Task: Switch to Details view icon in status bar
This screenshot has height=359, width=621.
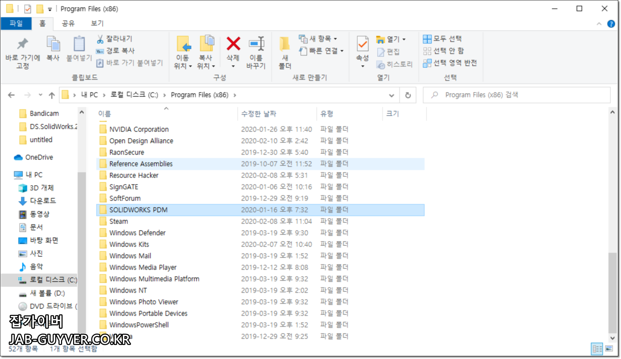Action: pyautogui.click(x=597, y=349)
